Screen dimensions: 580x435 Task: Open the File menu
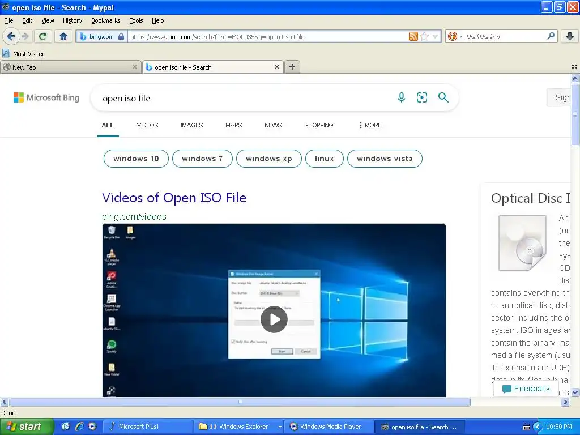coord(8,20)
